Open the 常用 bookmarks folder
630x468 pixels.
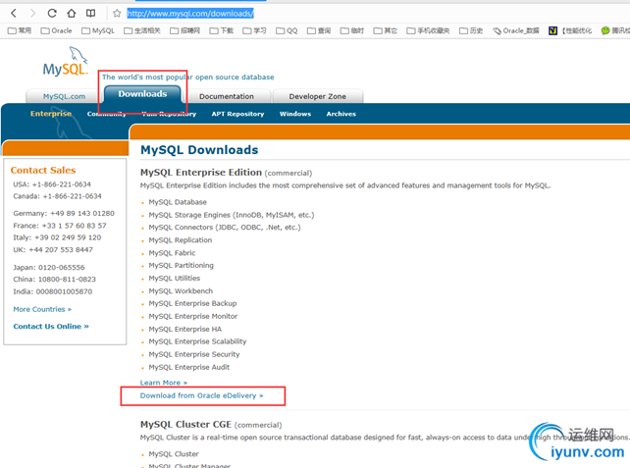pos(20,30)
